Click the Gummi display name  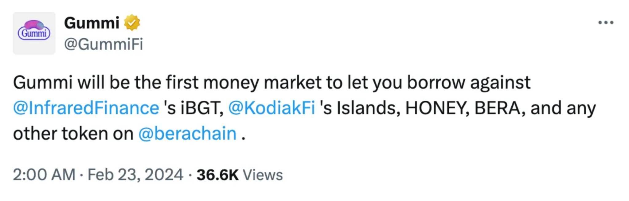click(92, 23)
